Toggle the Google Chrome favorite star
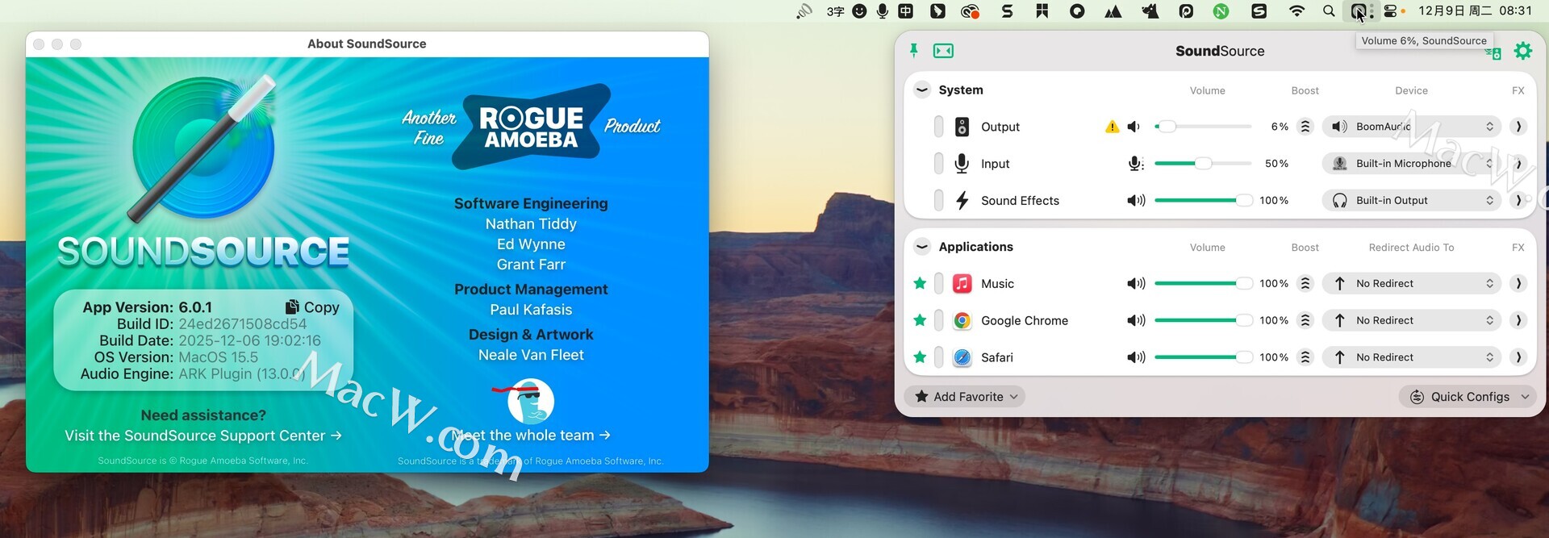 [x=919, y=320]
